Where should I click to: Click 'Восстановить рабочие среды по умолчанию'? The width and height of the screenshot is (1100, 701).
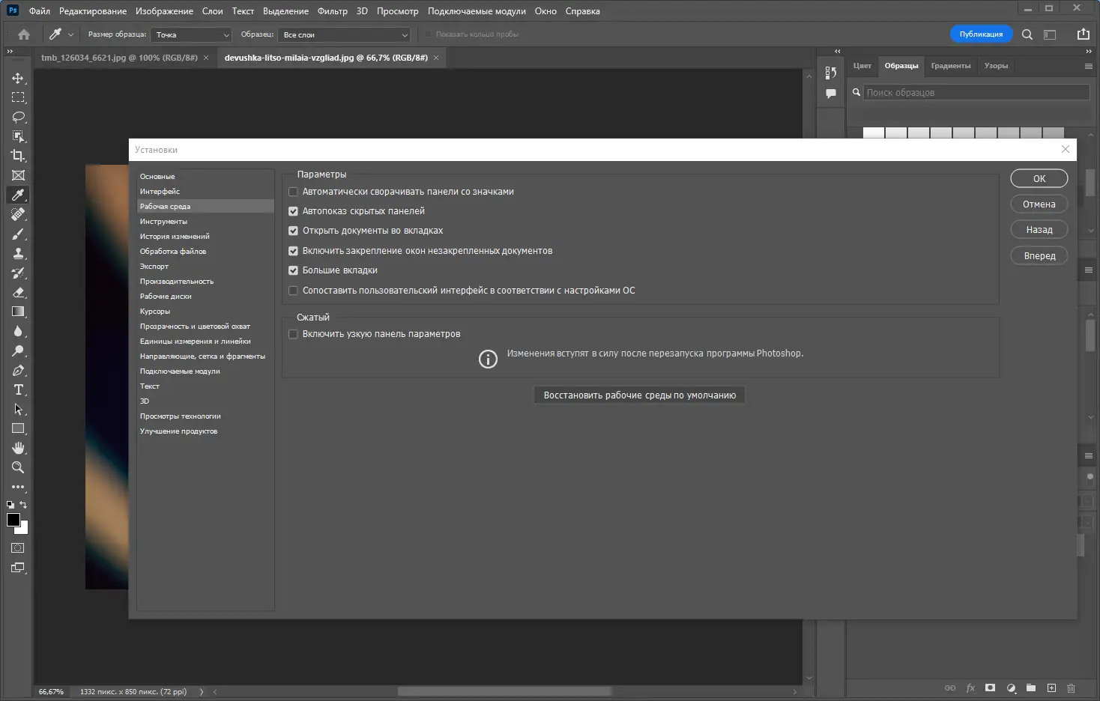coord(640,395)
